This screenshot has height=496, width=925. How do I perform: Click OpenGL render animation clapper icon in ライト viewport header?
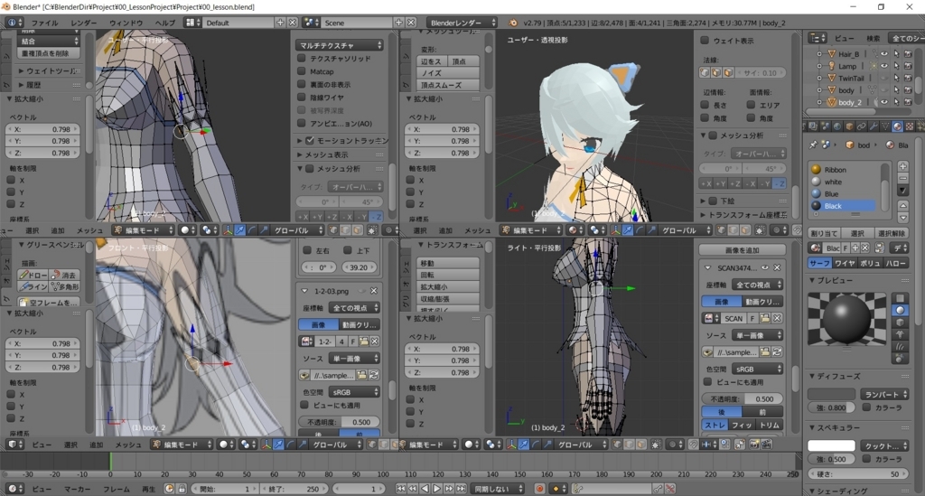(x=766, y=445)
